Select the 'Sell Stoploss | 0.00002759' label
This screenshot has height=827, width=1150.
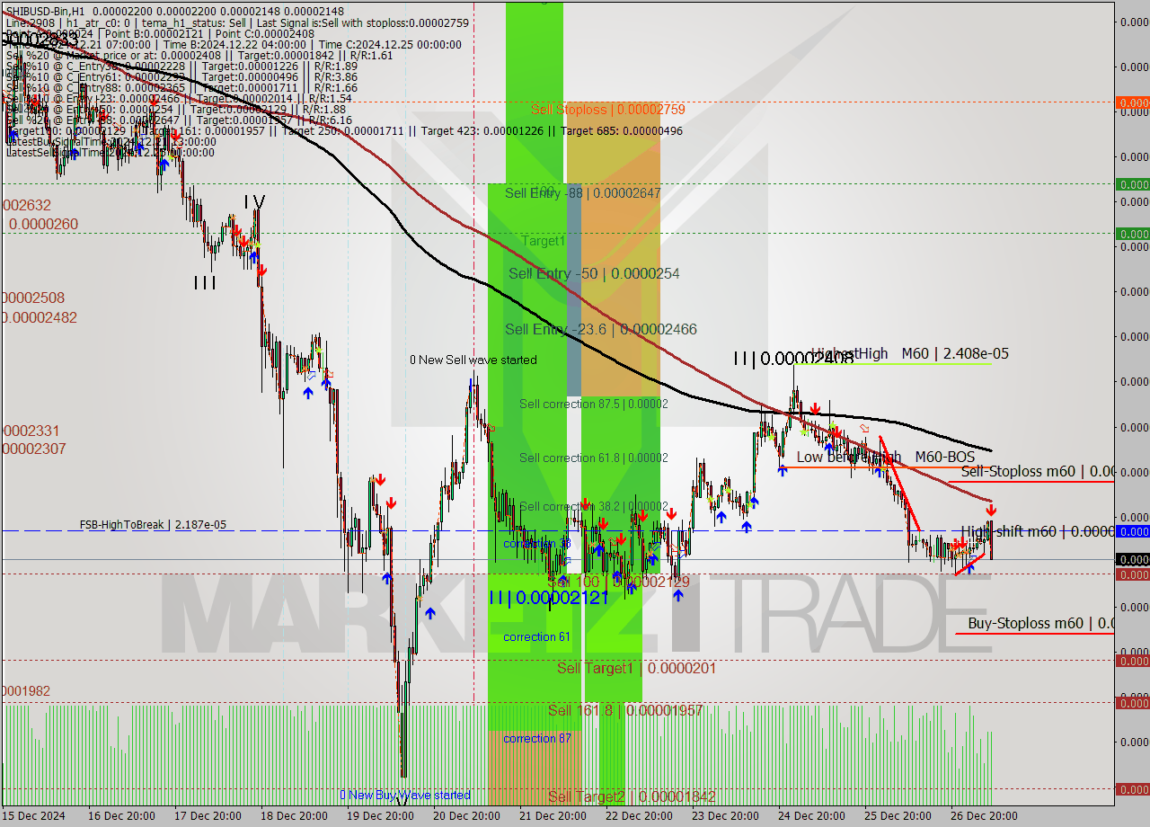pyautogui.click(x=607, y=110)
